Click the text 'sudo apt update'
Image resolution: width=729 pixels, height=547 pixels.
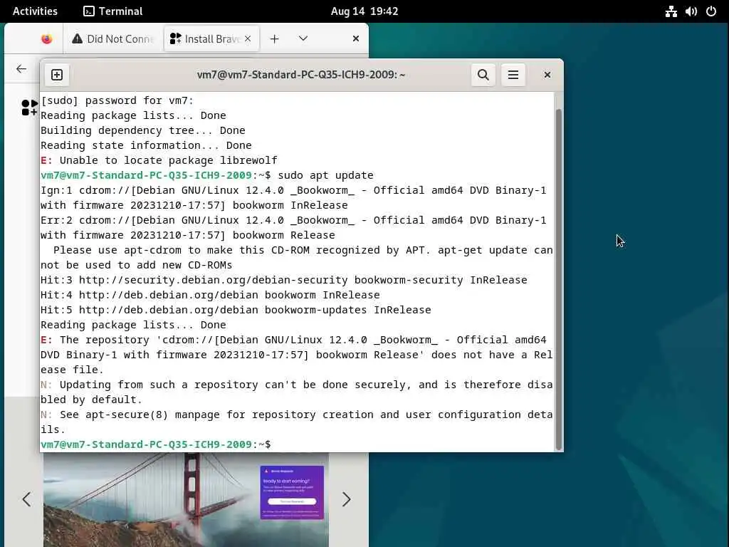click(x=325, y=175)
